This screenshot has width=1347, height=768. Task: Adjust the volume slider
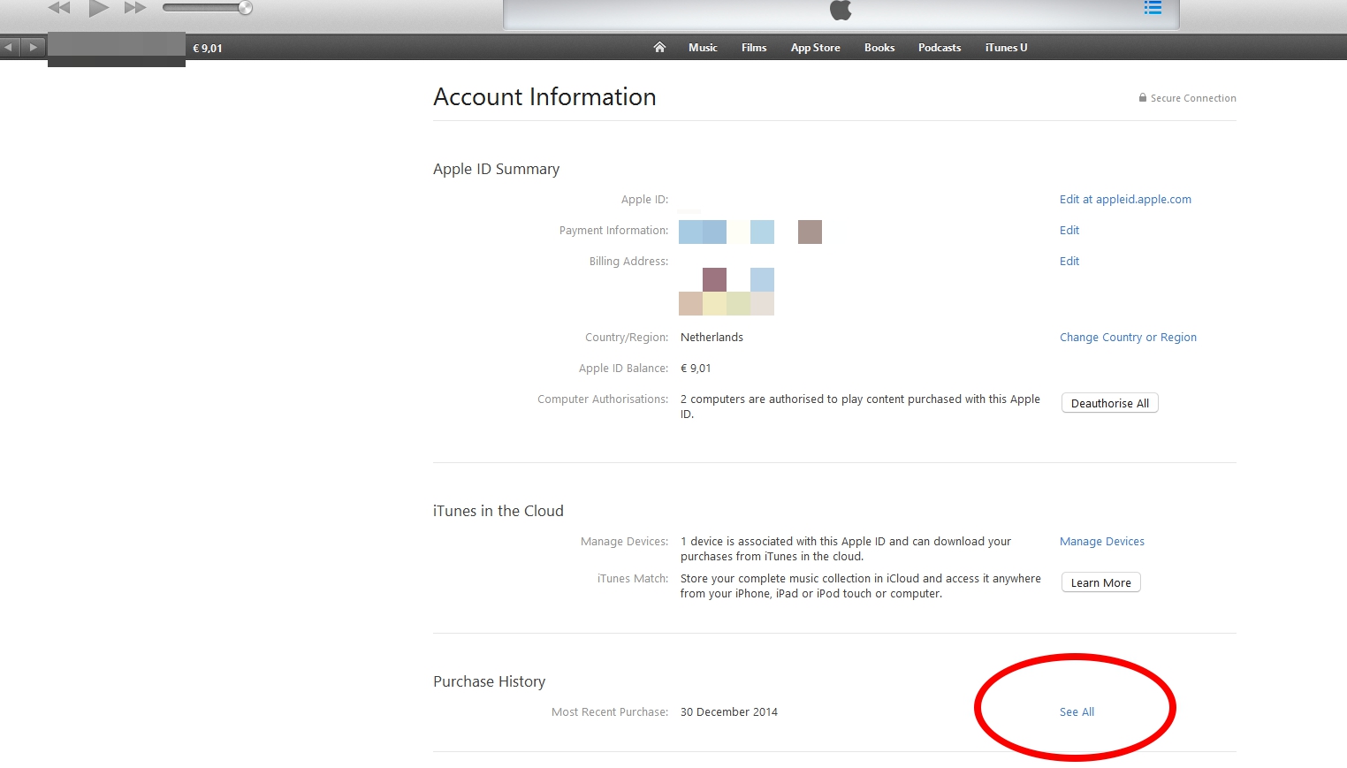208,8
